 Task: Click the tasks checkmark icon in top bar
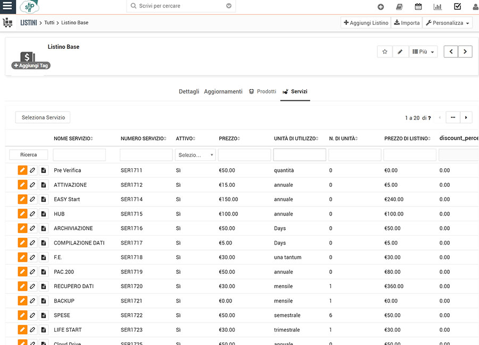[x=456, y=7]
